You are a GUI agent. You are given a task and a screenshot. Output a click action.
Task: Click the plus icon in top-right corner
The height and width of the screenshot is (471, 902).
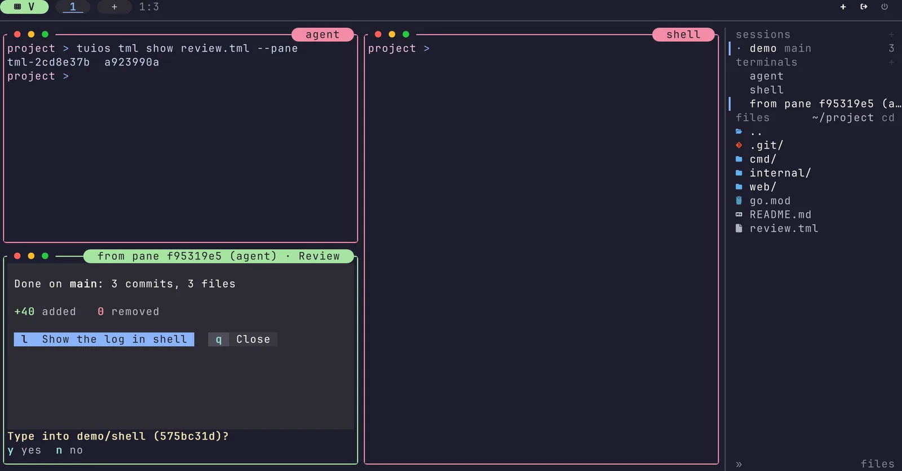point(843,7)
